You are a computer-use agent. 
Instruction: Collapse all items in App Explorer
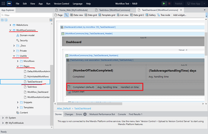6,20
